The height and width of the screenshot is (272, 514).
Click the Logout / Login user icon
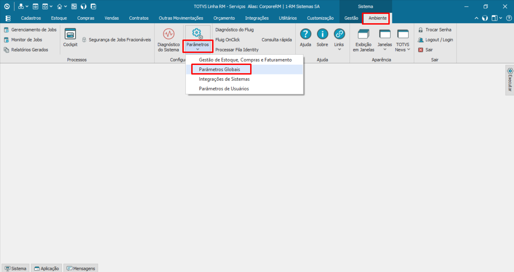coord(421,40)
